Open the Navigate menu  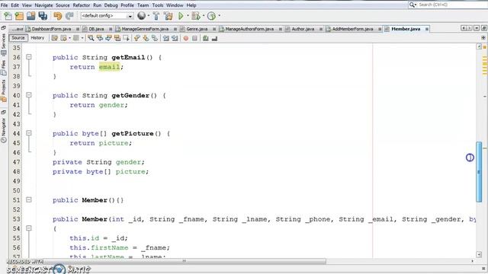click(x=43, y=5)
